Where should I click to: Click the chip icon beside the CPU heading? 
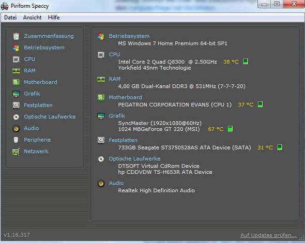pos(101,55)
